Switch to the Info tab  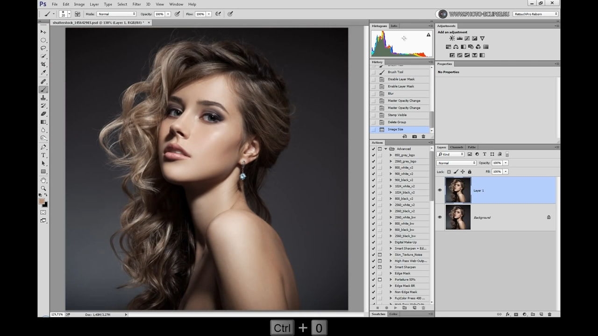pos(394,26)
